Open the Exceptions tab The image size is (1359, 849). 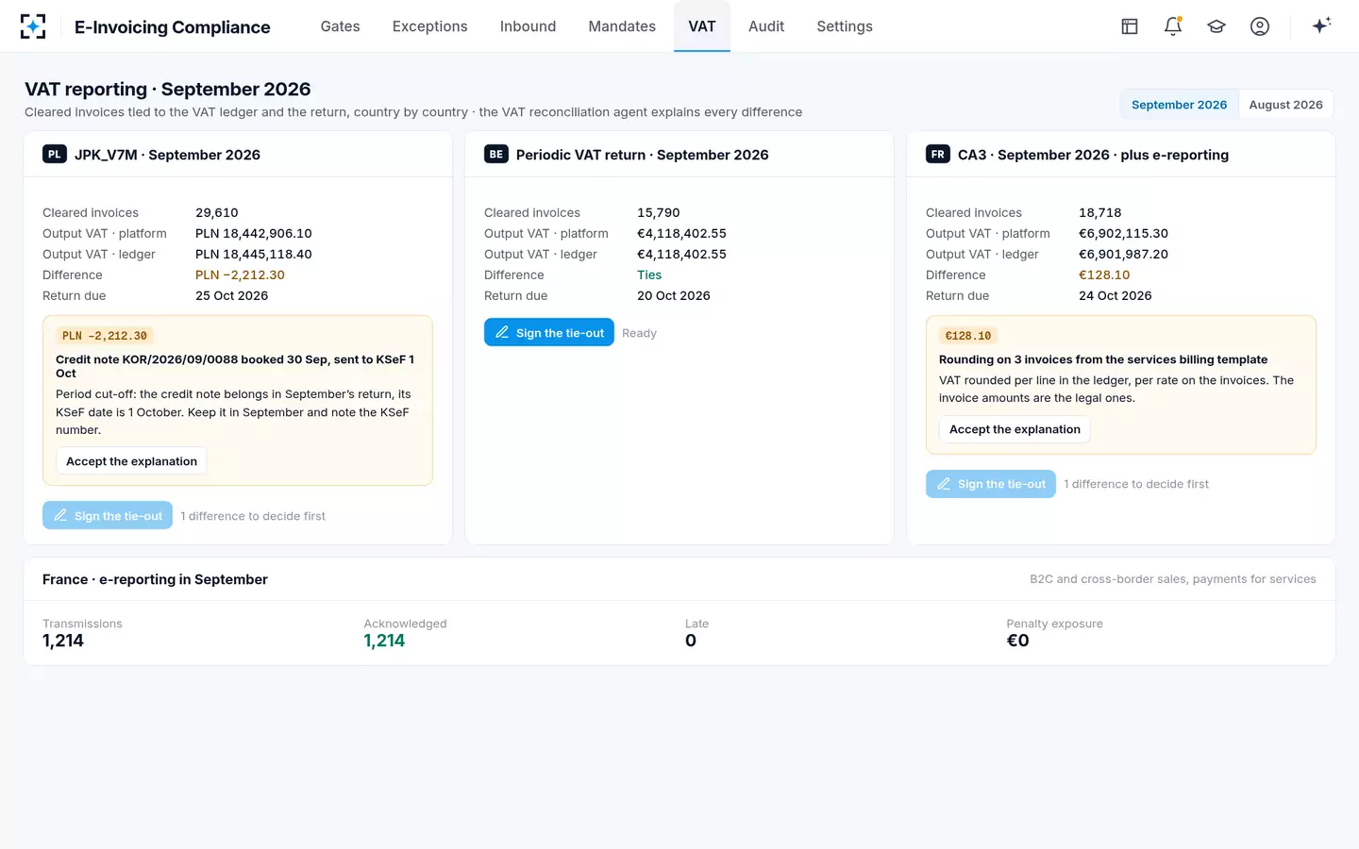pos(429,26)
